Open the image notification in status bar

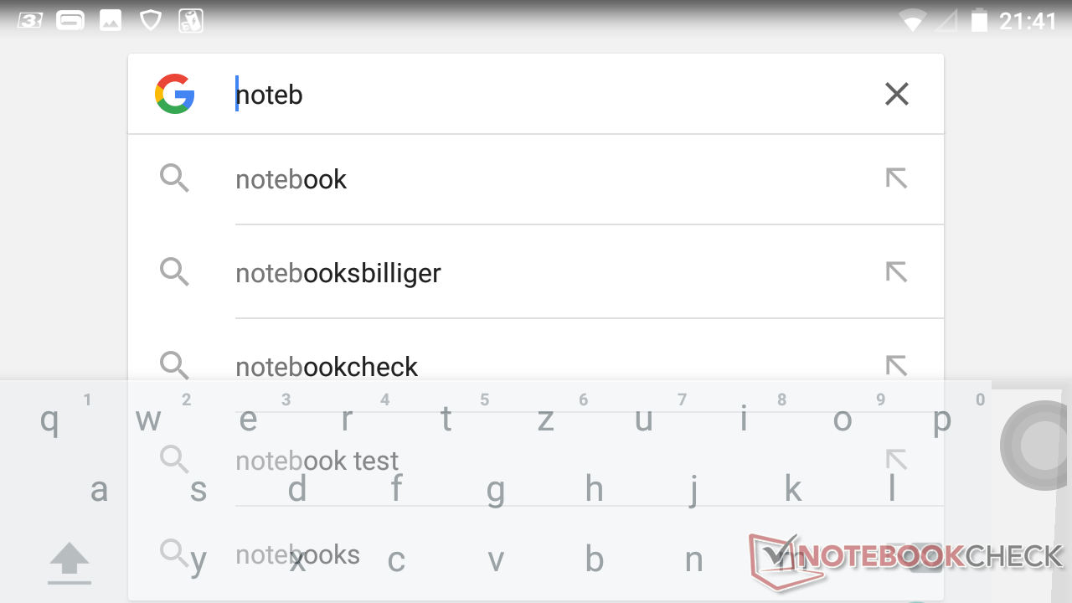111,21
